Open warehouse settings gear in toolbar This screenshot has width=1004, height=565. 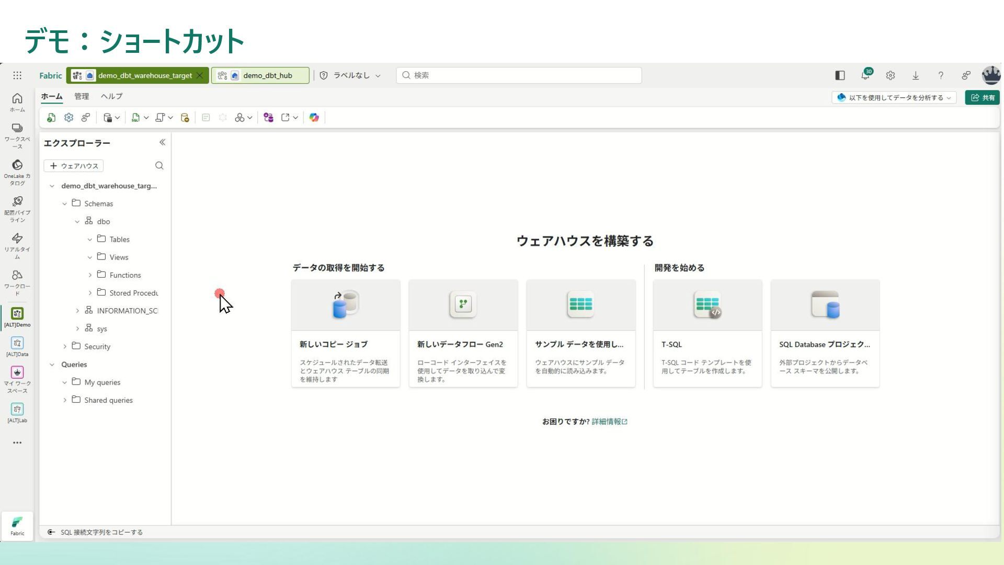click(x=69, y=118)
